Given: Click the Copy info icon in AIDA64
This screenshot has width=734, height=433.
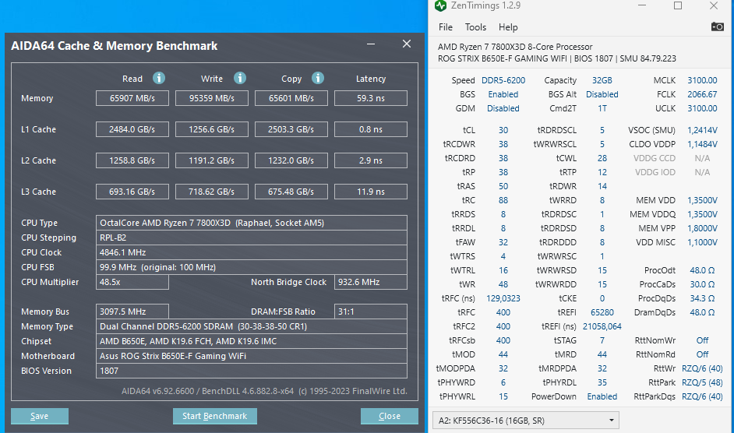Looking at the screenshot, I should pos(317,78).
